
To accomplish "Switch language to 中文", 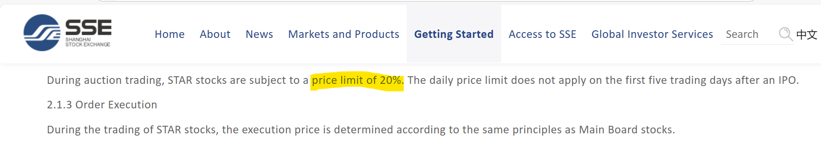I will (807, 34).
